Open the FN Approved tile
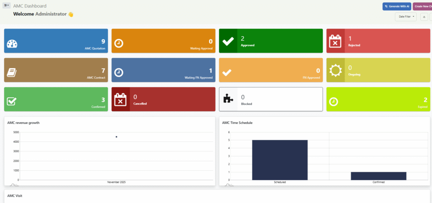The image size is (432, 203). (270, 70)
